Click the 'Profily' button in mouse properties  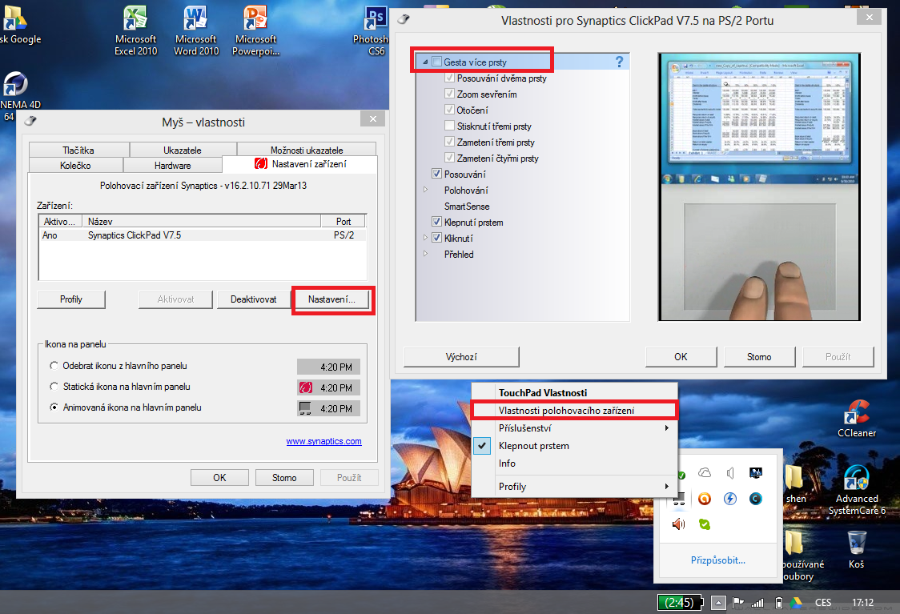[x=71, y=299]
